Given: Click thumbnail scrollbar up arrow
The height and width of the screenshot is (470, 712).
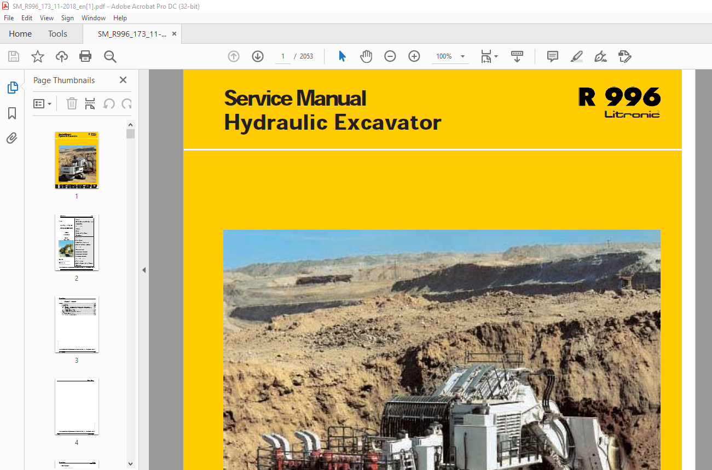Looking at the screenshot, I should [x=130, y=125].
